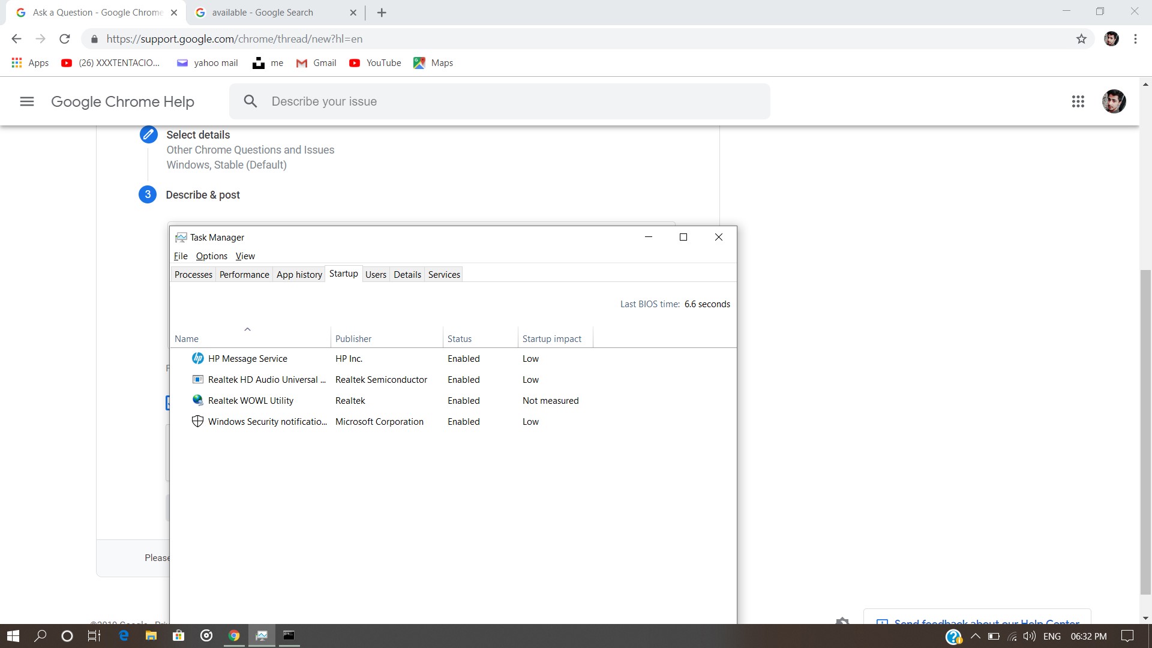Open the Apps bookmark shortcut
Image resolution: width=1152 pixels, height=648 pixels.
click(x=30, y=63)
